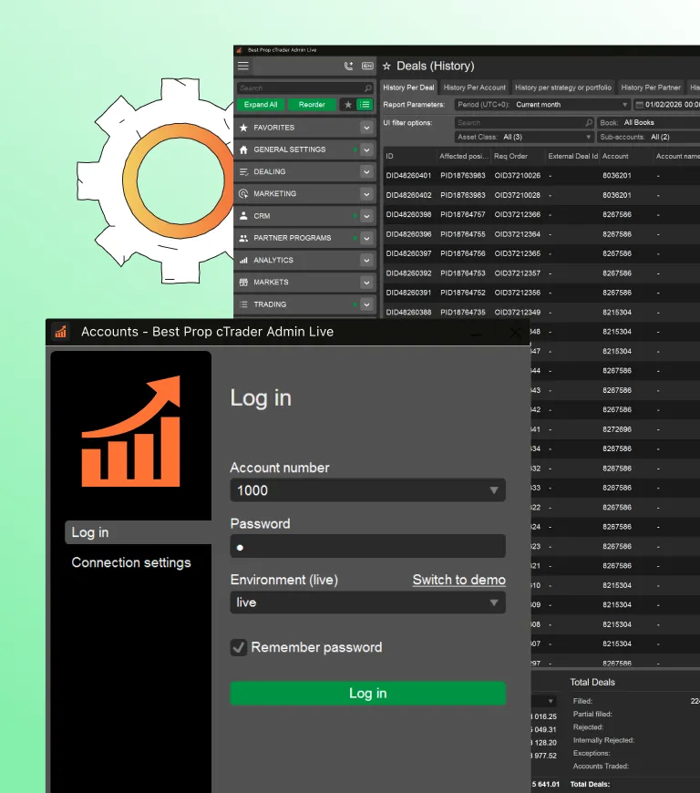Click the favorites star filter button
Screen dimensions: 700x793
(x=348, y=105)
